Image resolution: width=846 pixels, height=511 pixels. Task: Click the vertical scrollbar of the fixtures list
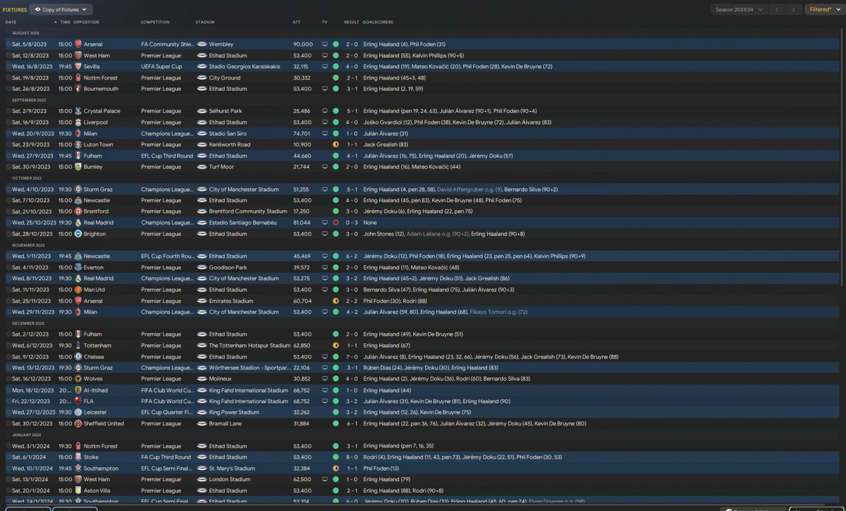(x=843, y=159)
